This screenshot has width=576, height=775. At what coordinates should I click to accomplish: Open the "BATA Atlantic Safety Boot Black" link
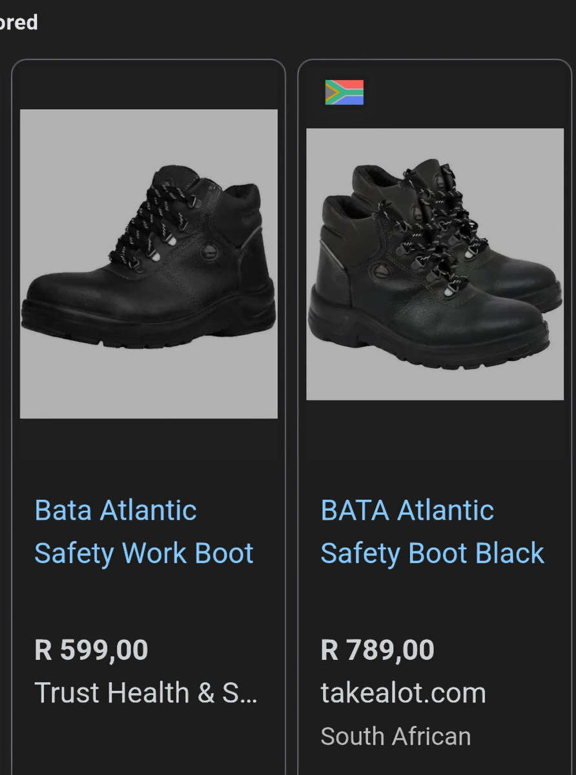coord(431,531)
